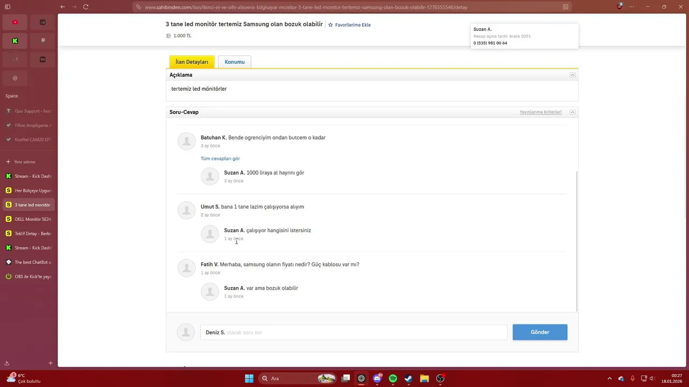Open 'Yeni sekme' in sidebar

[29, 162]
